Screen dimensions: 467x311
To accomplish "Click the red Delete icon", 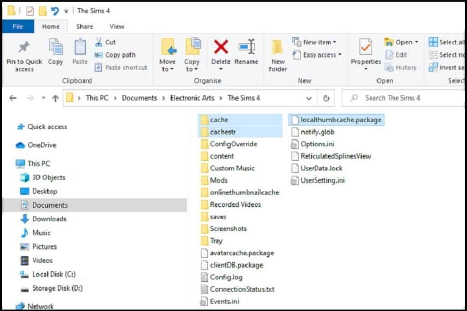I will click(221, 47).
